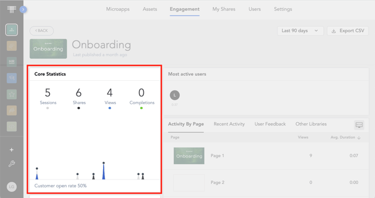Click the display icon beside Other Libraries

coord(359,125)
